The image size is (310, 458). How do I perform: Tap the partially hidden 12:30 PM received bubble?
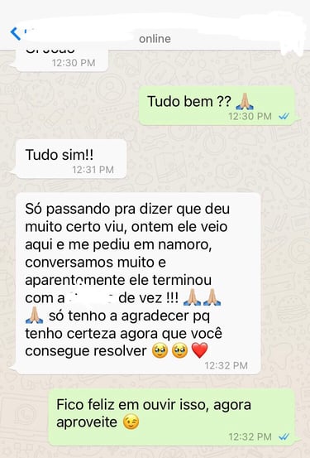point(62,60)
